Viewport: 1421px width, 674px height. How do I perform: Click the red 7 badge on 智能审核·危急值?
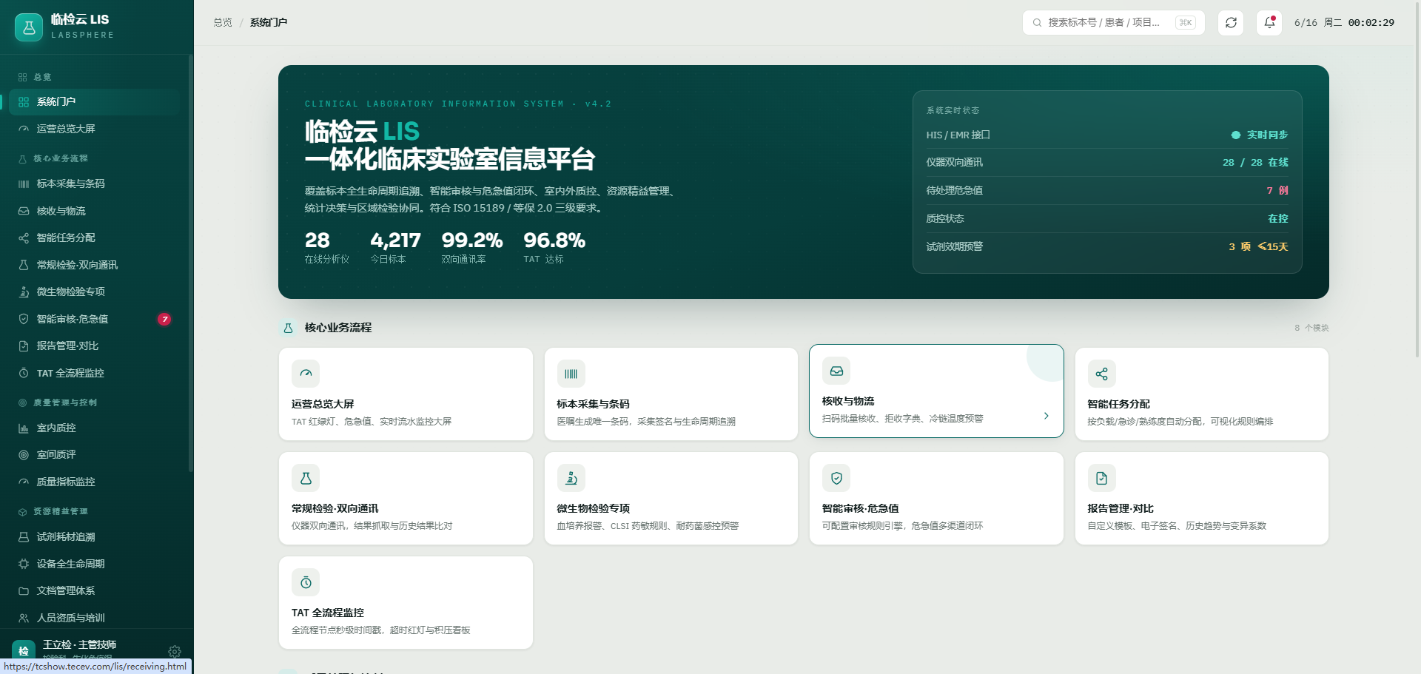(x=164, y=319)
